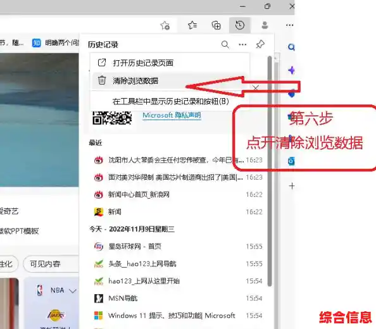376x329 pixels.
Task: Click the sidebar Discover sparkle icon
Action: (x=291, y=70)
